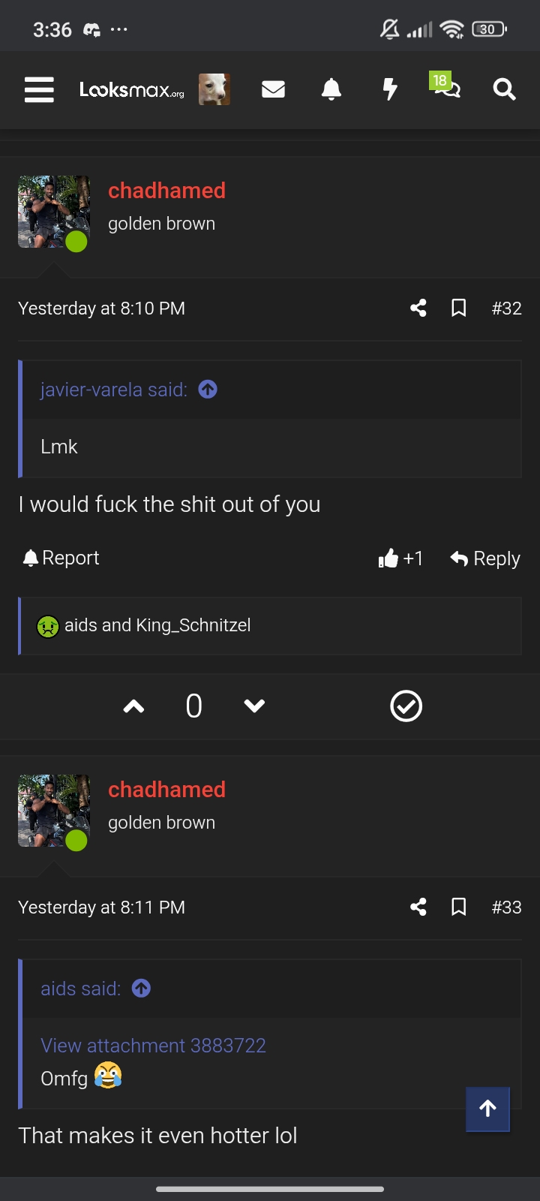Open the notifications bell in header
The height and width of the screenshot is (1201, 540).
331,90
